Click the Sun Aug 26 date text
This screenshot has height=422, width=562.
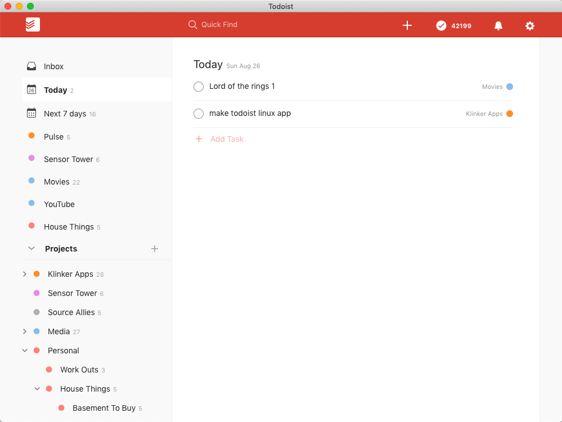tap(243, 66)
